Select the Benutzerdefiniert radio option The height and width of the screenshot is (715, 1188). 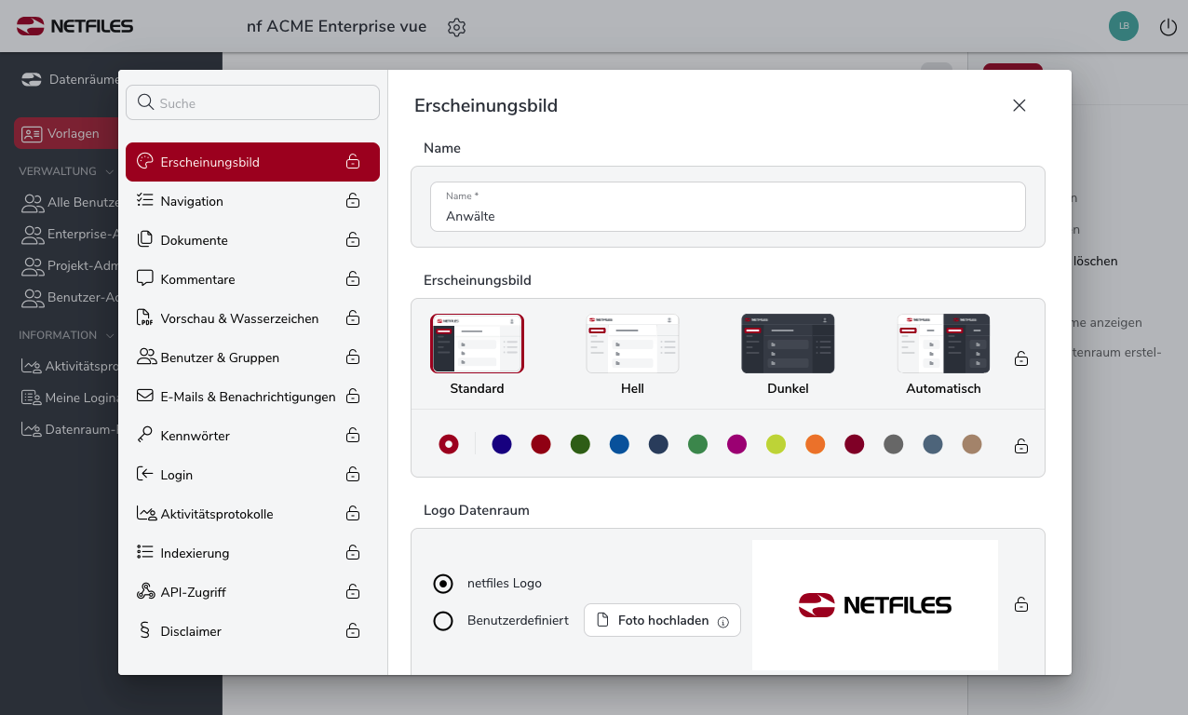click(x=443, y=621)
